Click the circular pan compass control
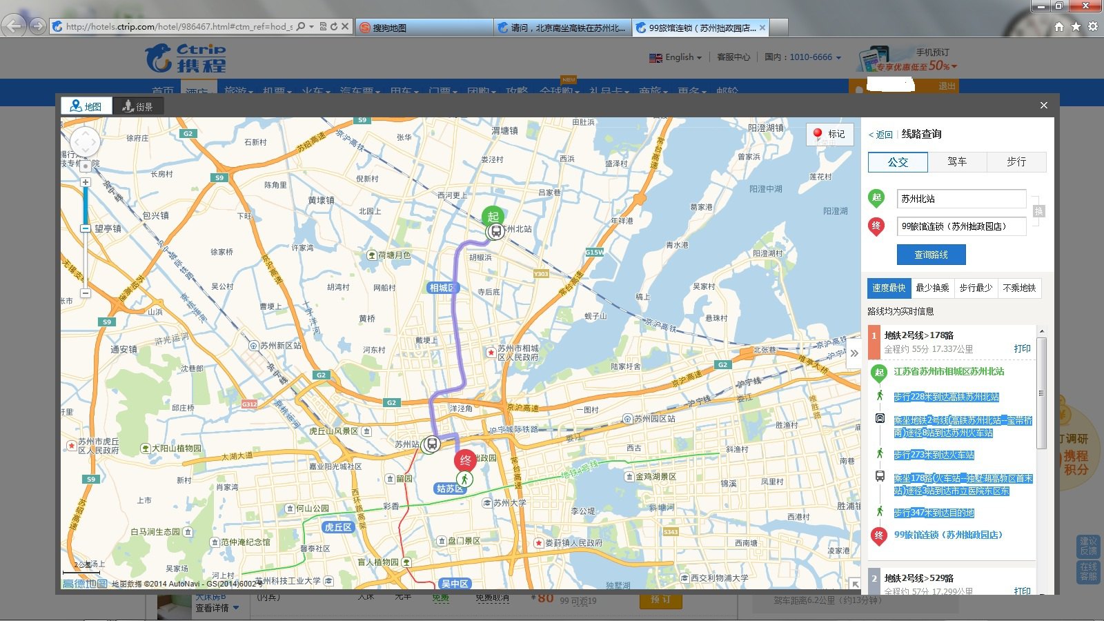Image resolution: width=1104 pixels, height=621 pixels. click(x=85, y=143)
